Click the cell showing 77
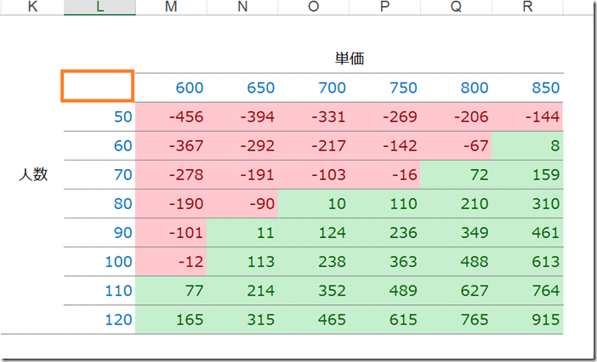 171,291
